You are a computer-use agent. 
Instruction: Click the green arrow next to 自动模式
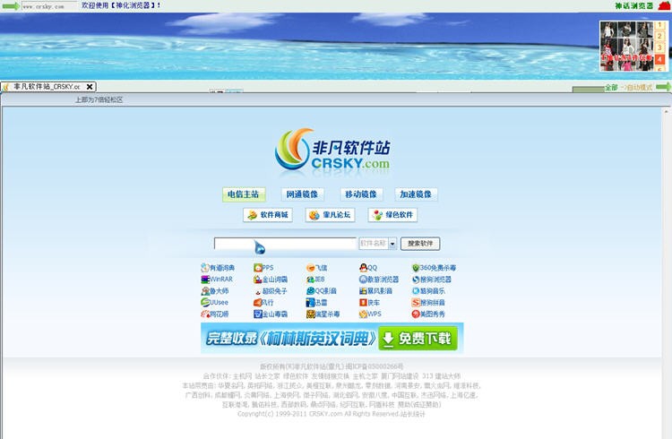[663, 87]
